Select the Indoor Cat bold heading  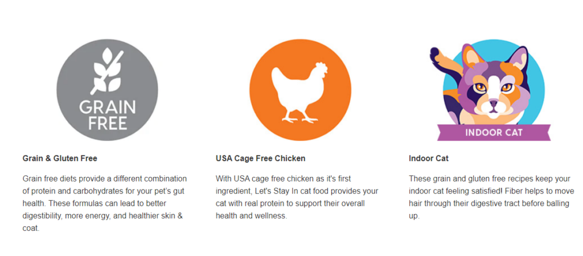click(429, 158)
